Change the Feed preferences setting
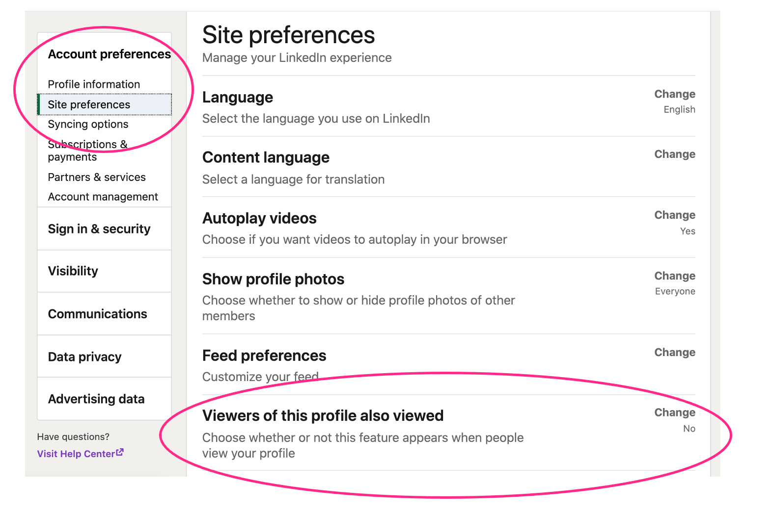The height and width of the screenshot is (510, 772). click(675, 353)
